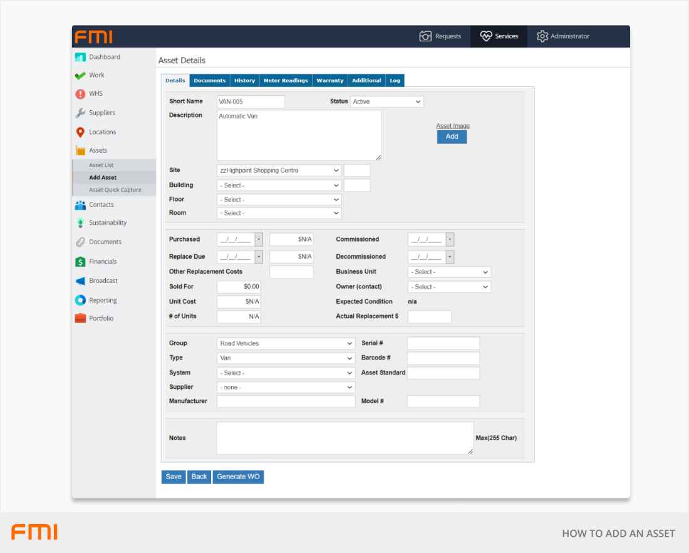
Task: Open the Group dropdown for Road Vehicles
Action: click(x=286, y=343)
